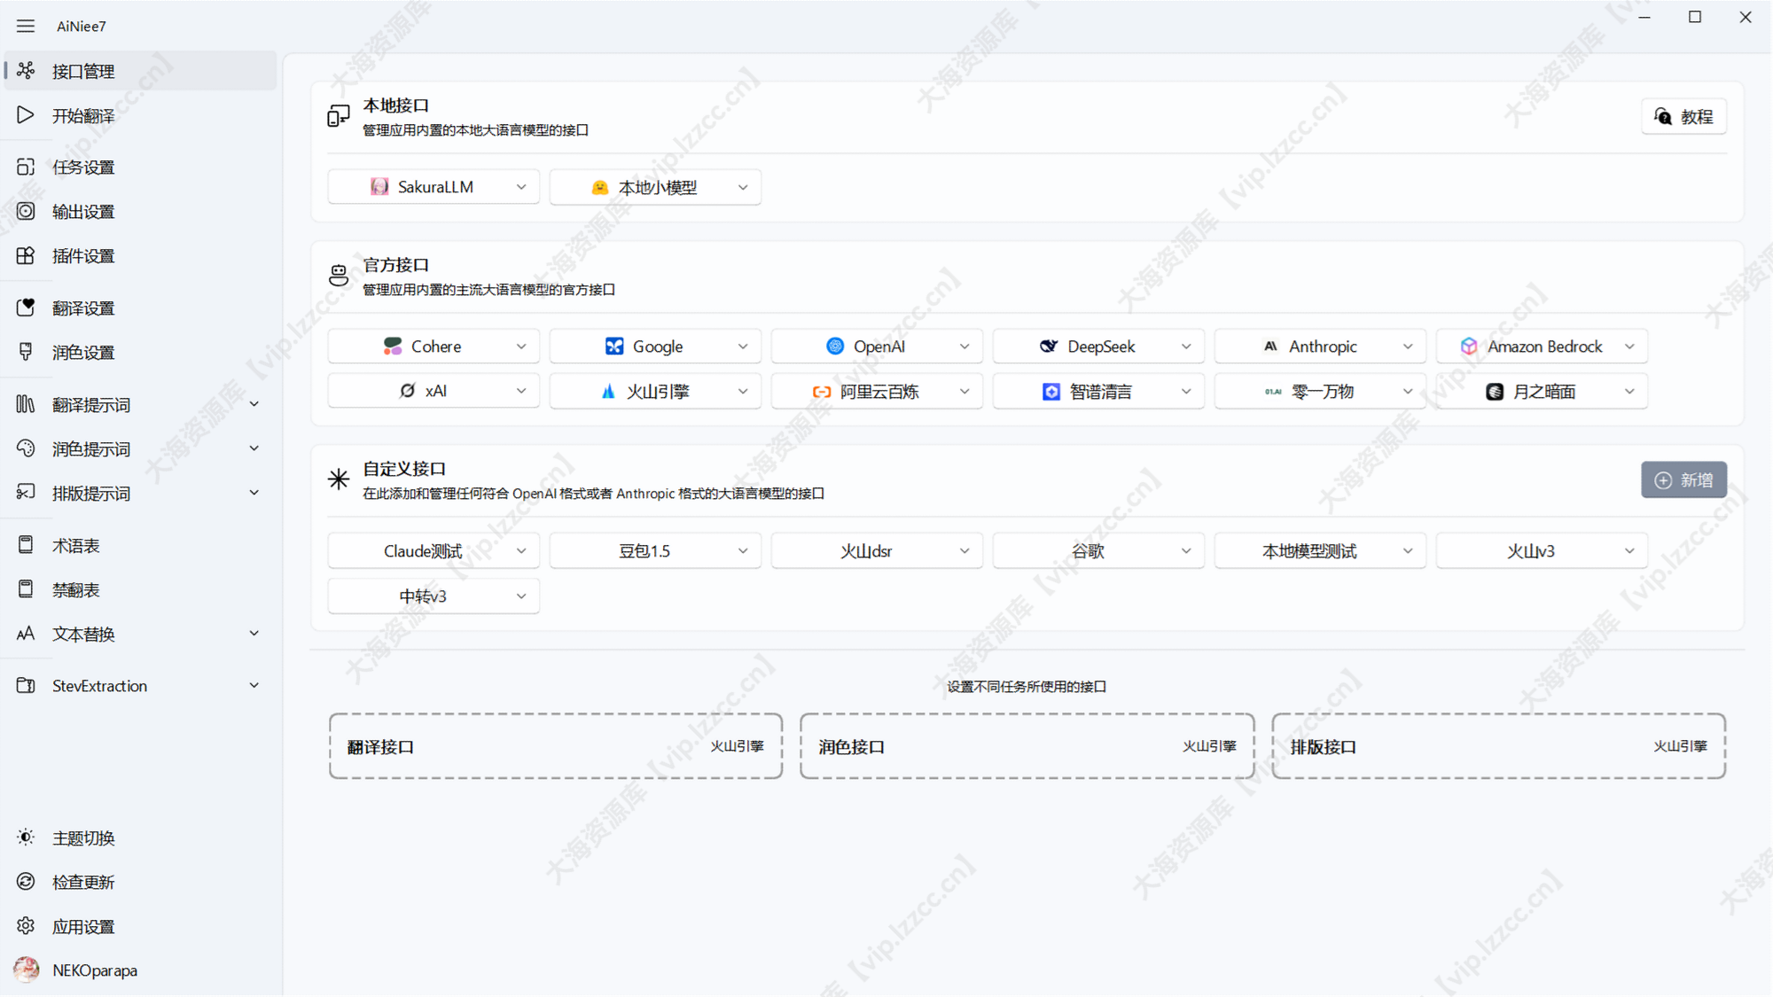Open the 开始翻译 play icon
Screen dimensions: 1773x997
26,115
